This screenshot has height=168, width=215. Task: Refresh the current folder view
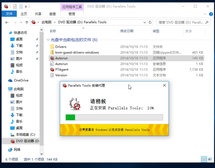(150, 22)
